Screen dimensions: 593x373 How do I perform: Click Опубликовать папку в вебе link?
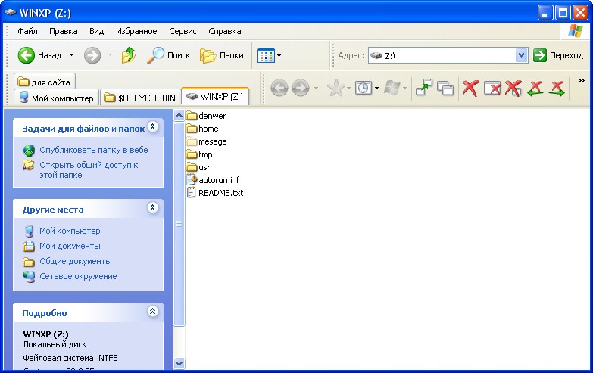[94, 150]
